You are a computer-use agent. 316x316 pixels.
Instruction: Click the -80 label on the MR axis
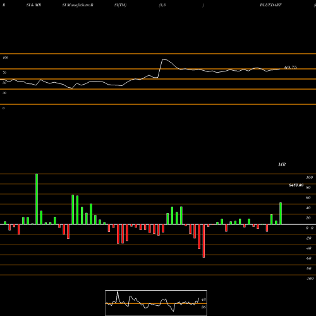pyautogui.click(x=308, y=269)
